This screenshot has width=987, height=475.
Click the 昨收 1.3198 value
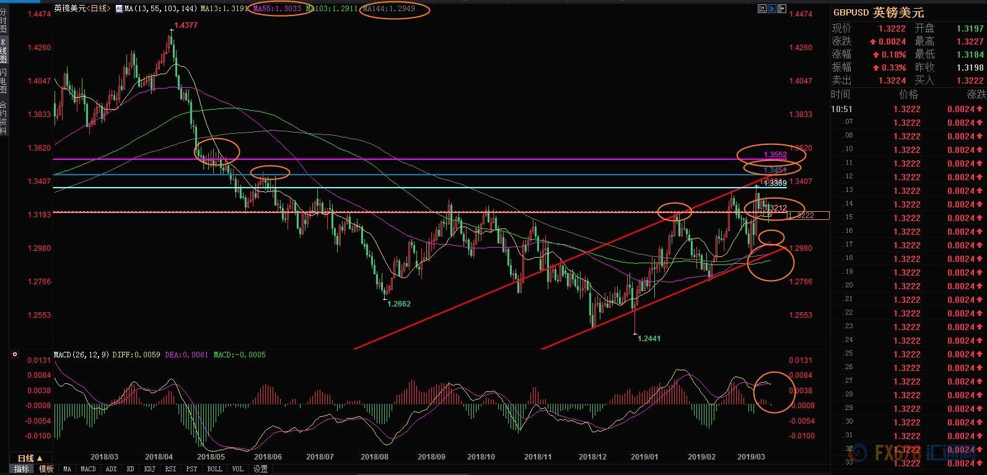pyautogui.click(x=970, y=68)
